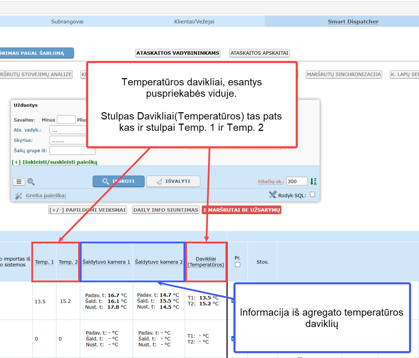This screenshot has height=358, width=419.
Task: Sort by the Temp. 2 column header
Action: [68, 262]
